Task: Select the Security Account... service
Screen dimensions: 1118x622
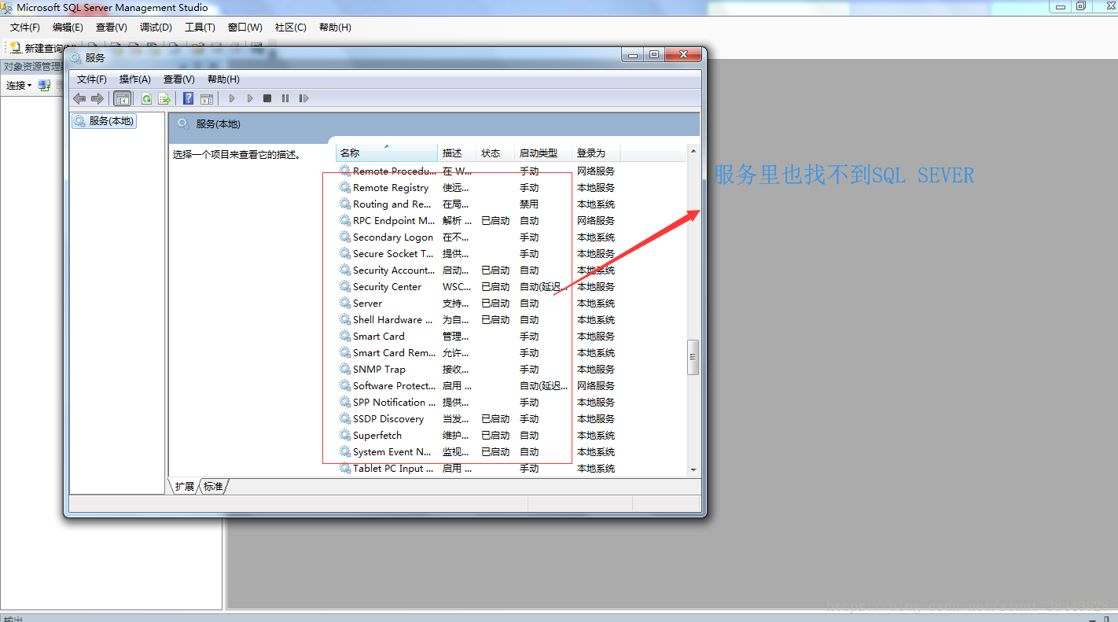Action: (x=394, y=270)
